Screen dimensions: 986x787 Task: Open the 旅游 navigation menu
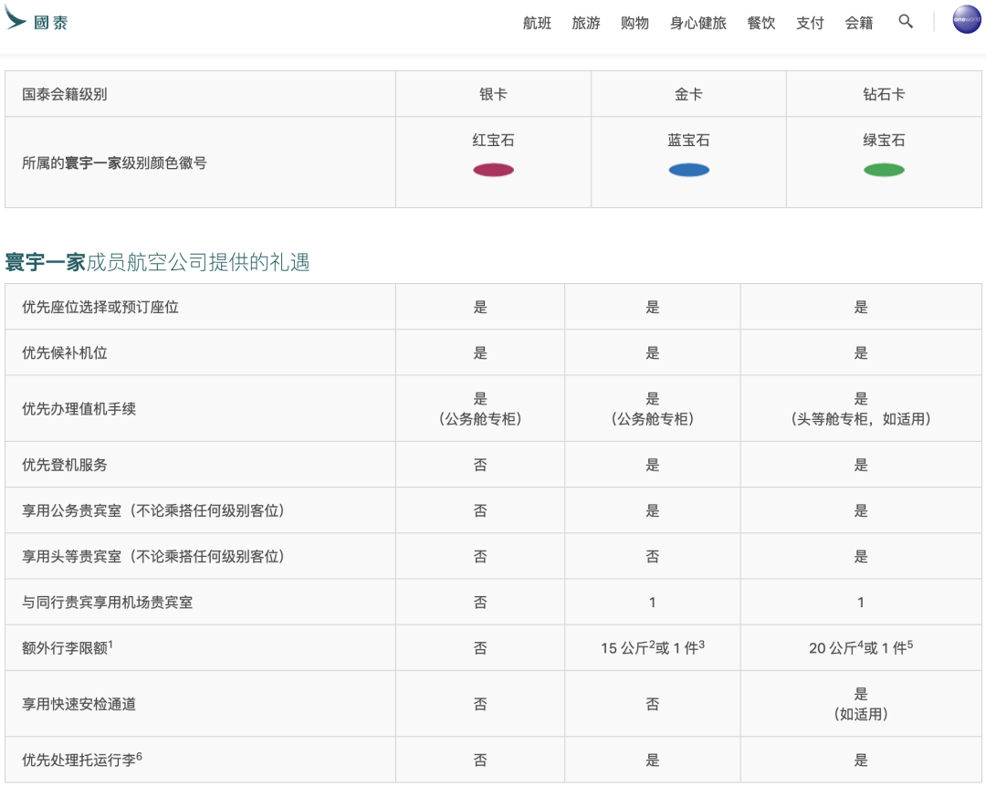pyautogui.click(x=585, y=23)
